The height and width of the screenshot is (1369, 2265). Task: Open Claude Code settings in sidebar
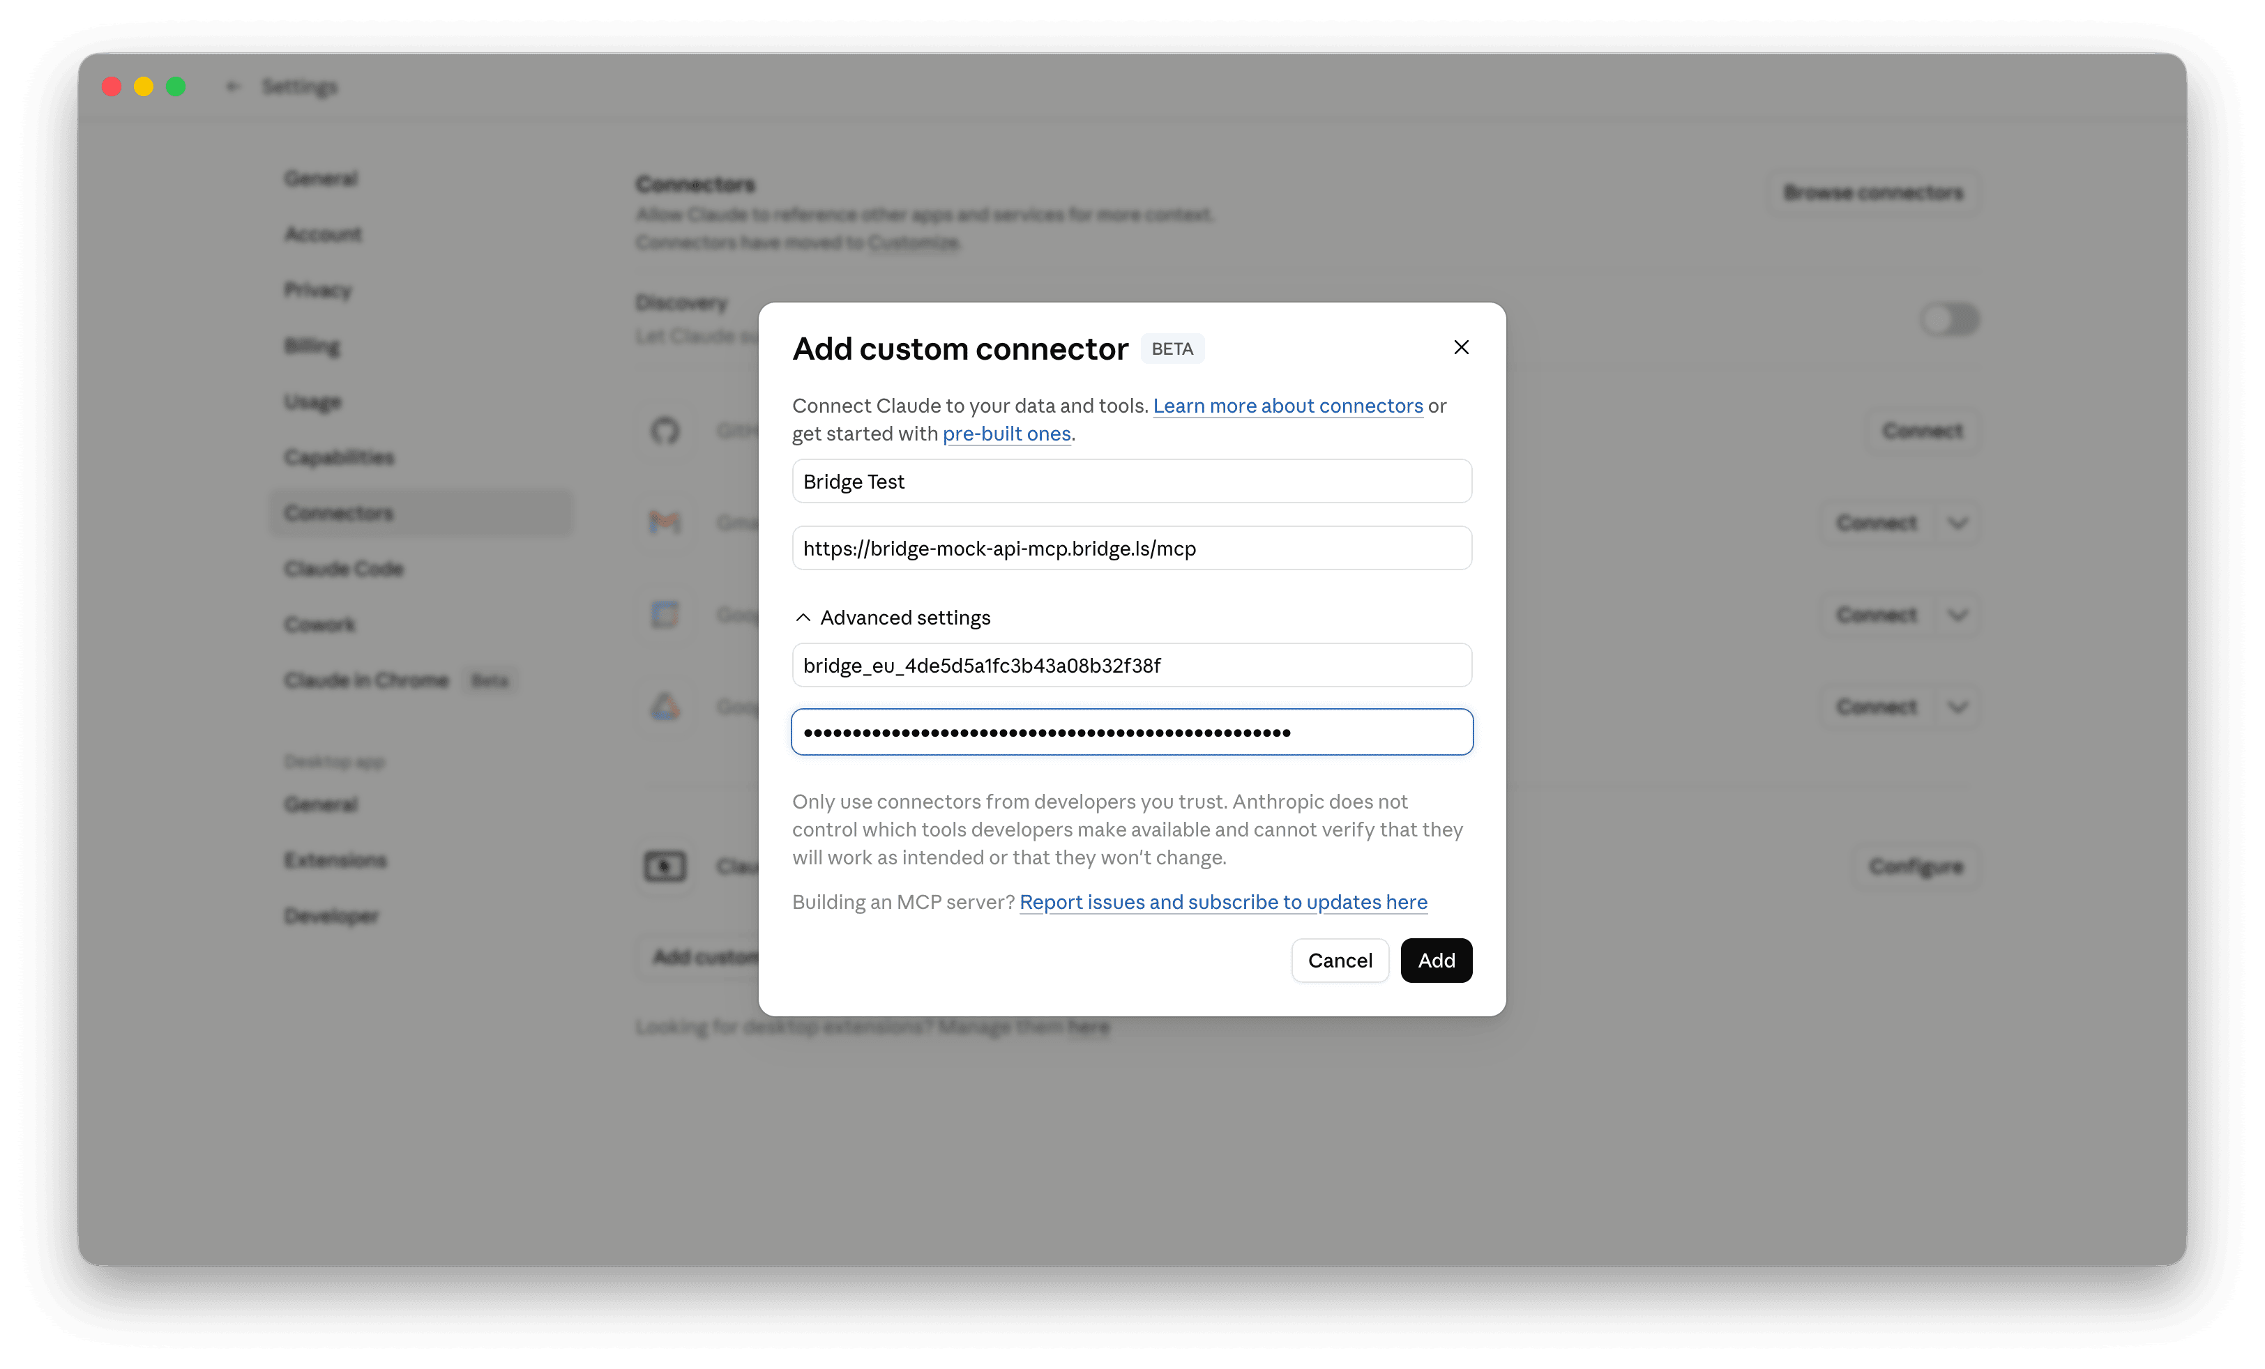344,569
